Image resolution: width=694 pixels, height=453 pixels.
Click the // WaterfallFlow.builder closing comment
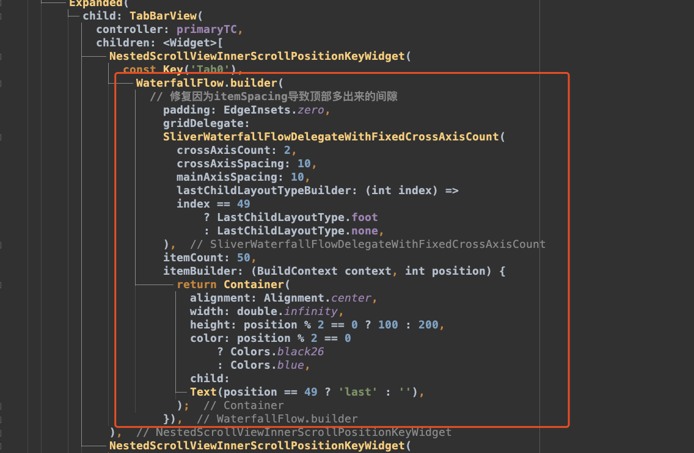[277, 419]
